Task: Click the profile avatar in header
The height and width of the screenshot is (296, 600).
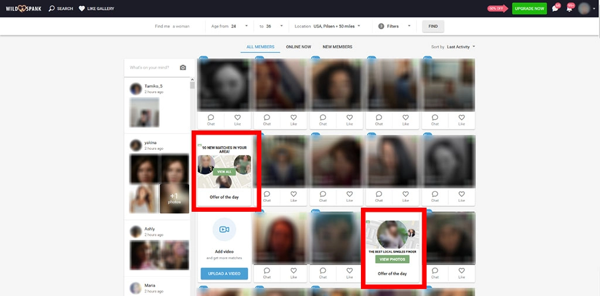Action: [x=584, y=8]
